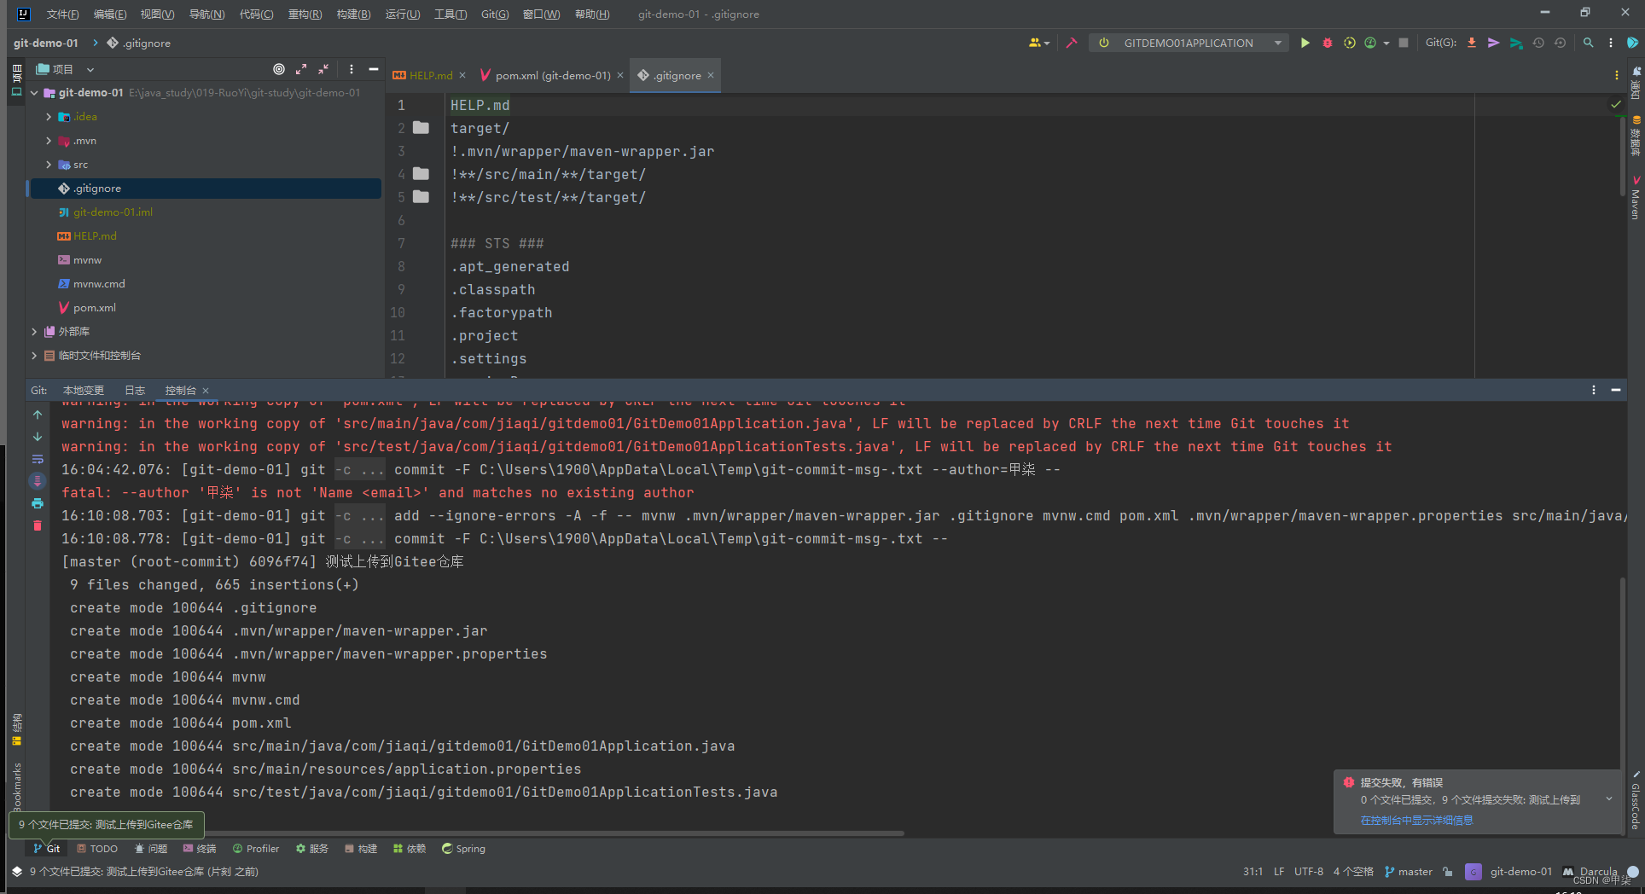Click 在控制台中显示详细信息 link in notification
Image resolution: width=1645 pixels, height=894 pixels.
pyautogui.click(x=1416, y=820)
